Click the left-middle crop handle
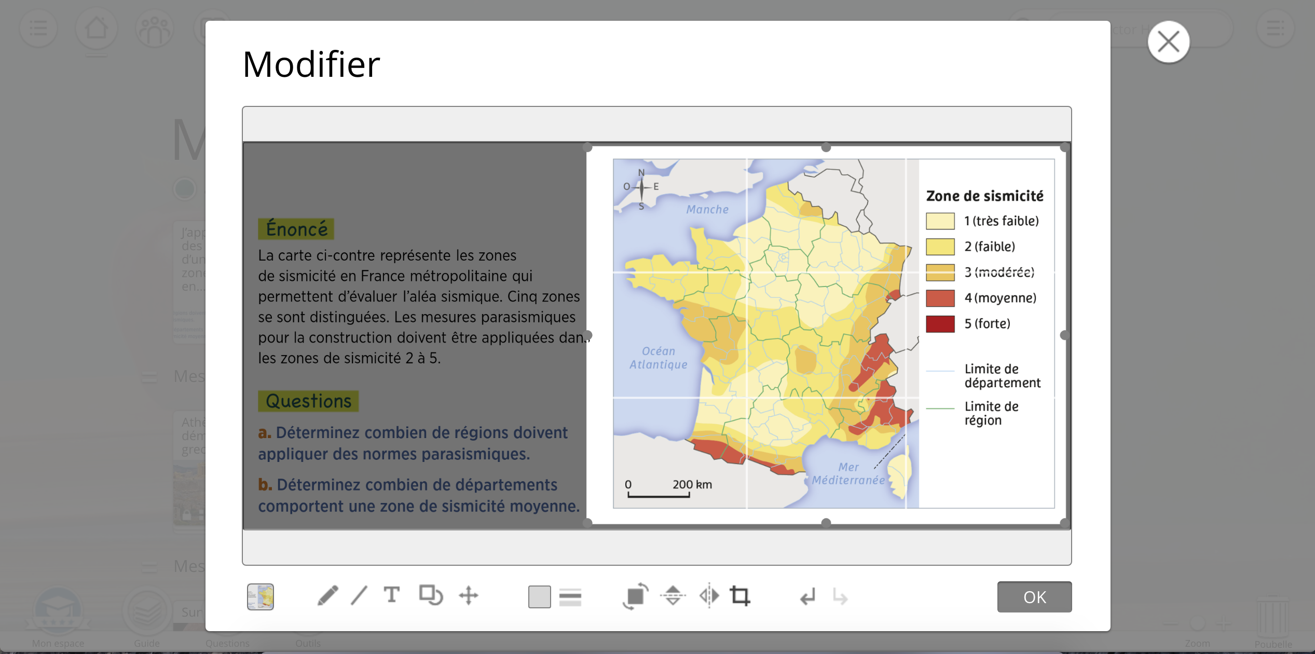 588,335
